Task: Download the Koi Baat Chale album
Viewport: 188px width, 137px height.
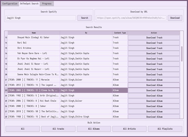Action: [154, 101]
